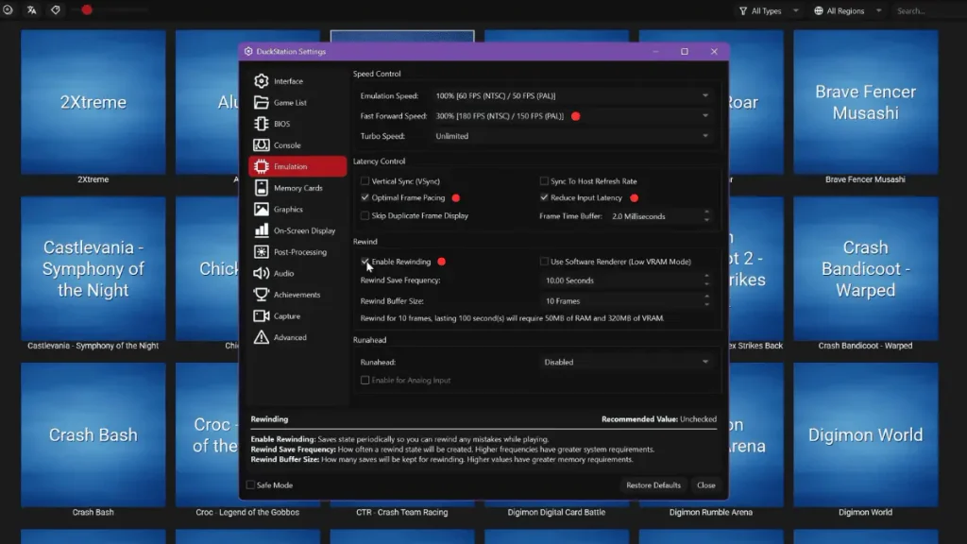
Task: Click the disc icon in top-left corner
Action: coord(8,9)
